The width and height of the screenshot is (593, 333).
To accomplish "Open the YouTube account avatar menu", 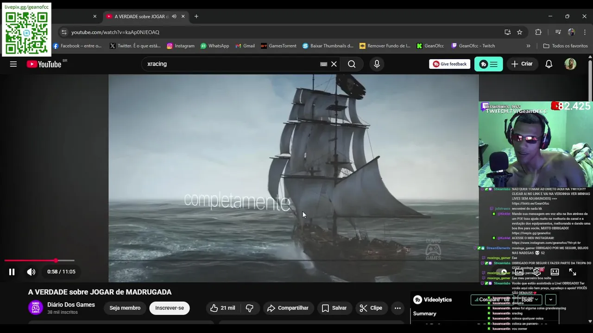I will tap(570, 64).
